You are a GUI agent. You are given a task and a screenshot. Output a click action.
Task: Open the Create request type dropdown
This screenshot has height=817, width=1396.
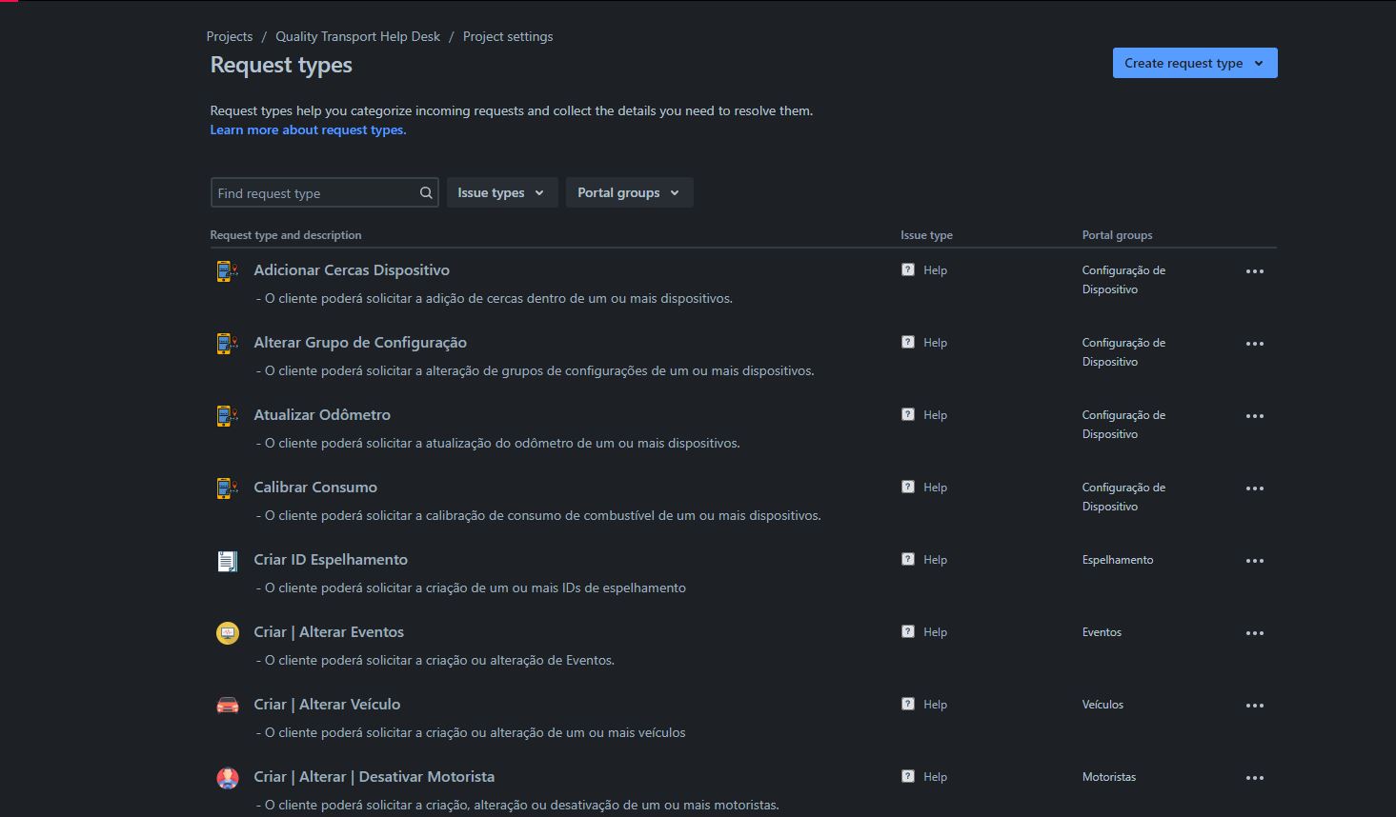tap(1195, 63)
